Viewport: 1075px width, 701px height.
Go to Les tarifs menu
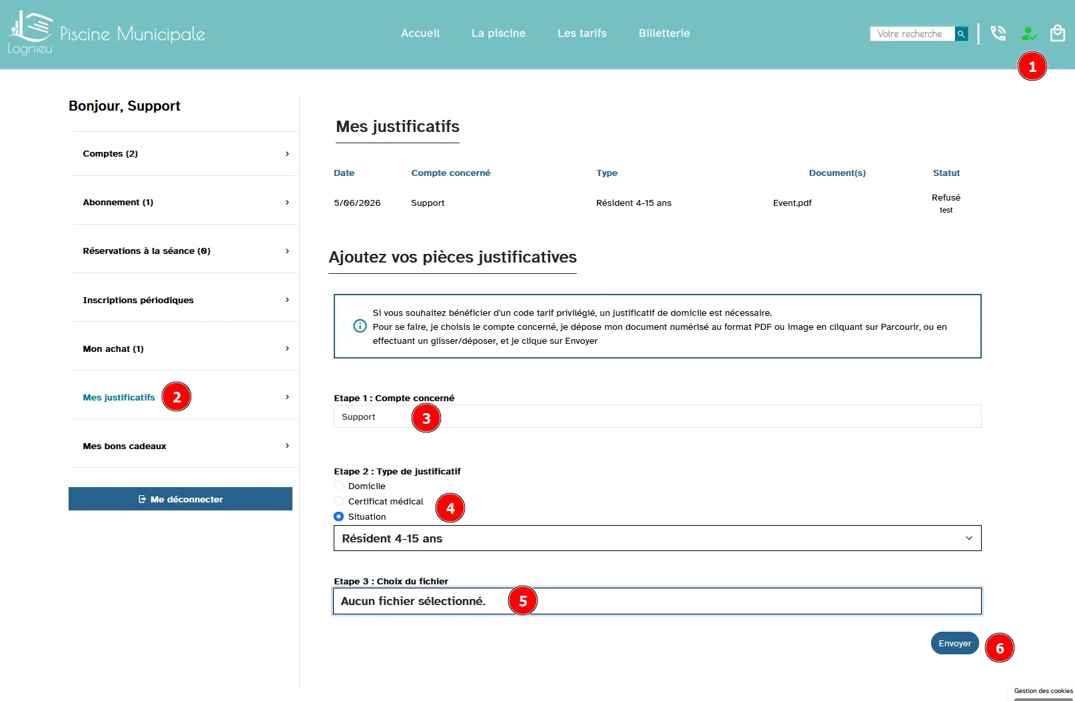582,33
